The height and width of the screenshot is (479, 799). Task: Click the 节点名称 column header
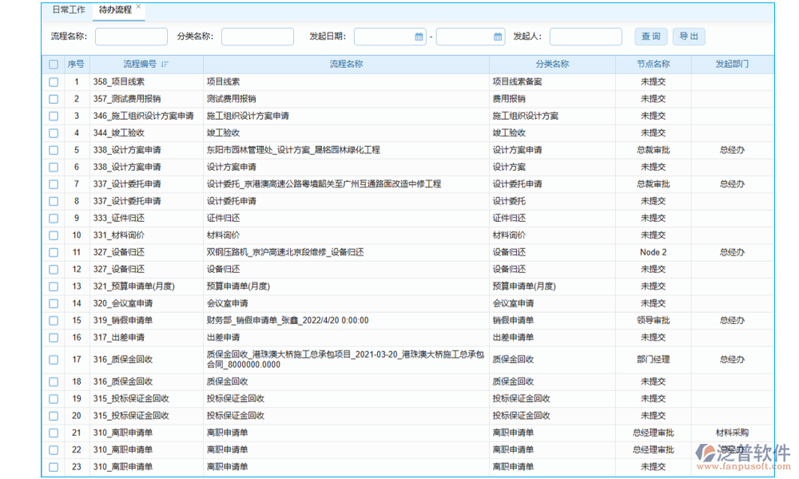coord(653,65)
